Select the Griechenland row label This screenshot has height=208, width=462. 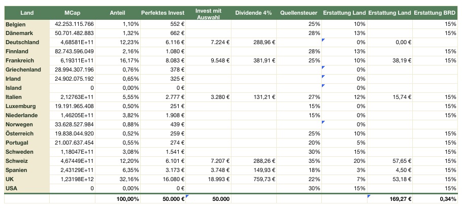tap(24, 70)
